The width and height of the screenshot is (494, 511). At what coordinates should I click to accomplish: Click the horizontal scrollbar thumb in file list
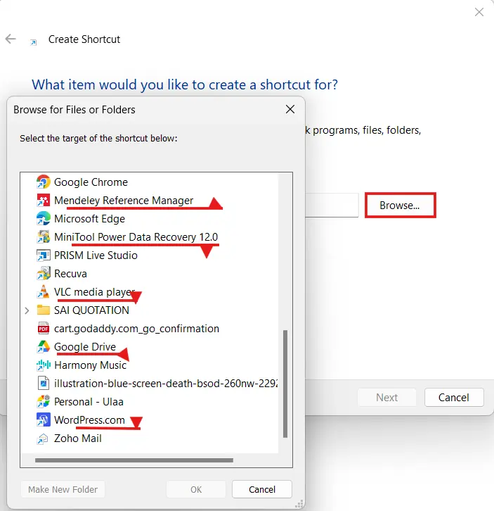click(x=134, y=460)
